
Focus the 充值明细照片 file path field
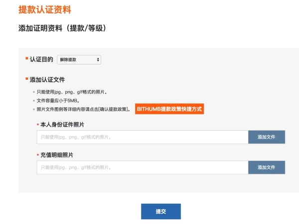pyautogui.click(x=143, y=168)
